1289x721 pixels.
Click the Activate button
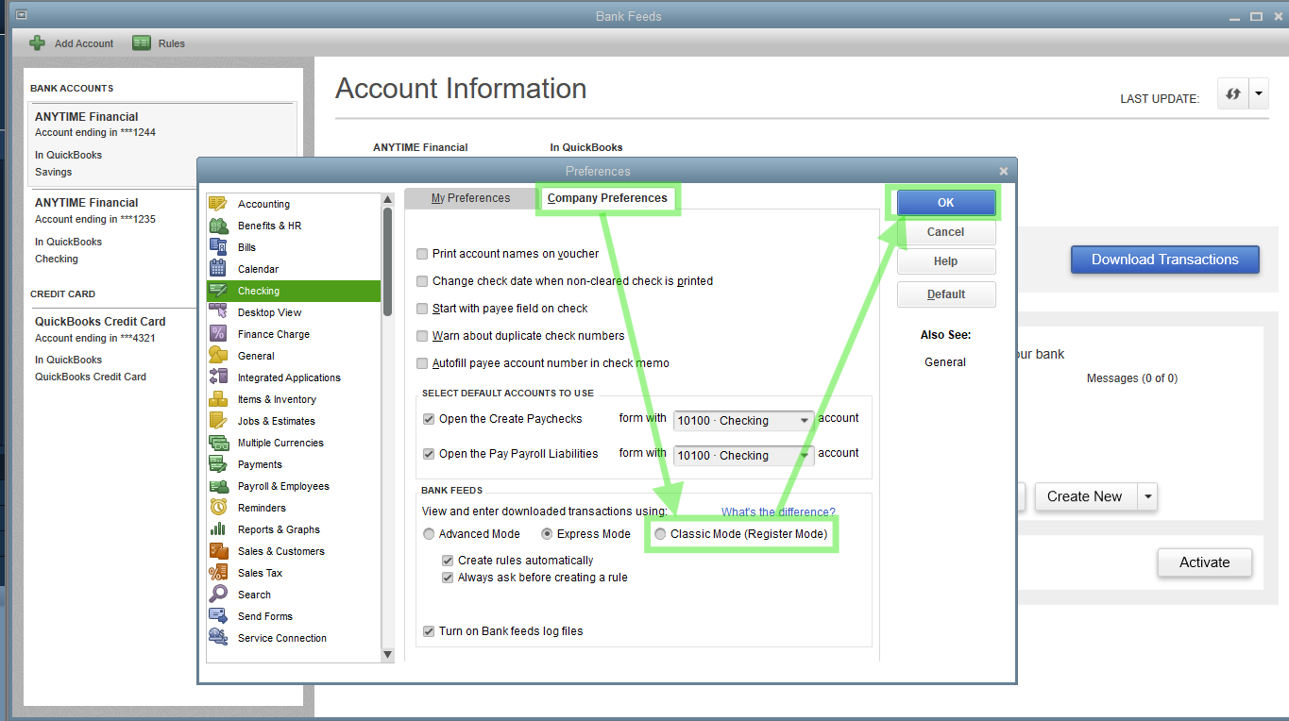click(x=1205, y=562)
